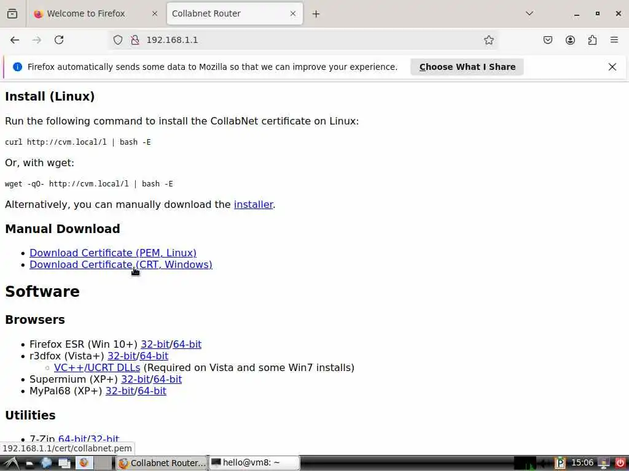Download MyPal68 32-bit

point(120,391)
